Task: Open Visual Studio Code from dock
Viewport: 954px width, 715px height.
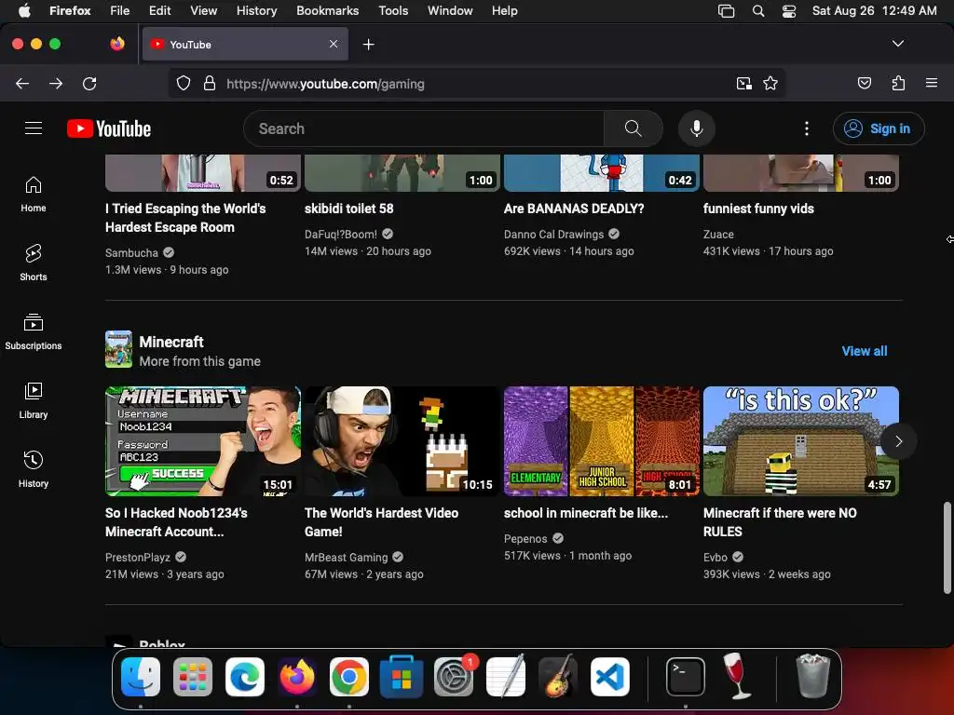Action: 609,677
